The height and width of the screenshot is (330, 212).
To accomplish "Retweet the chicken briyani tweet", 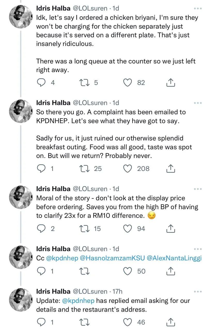I will click(x=83, y=83).
